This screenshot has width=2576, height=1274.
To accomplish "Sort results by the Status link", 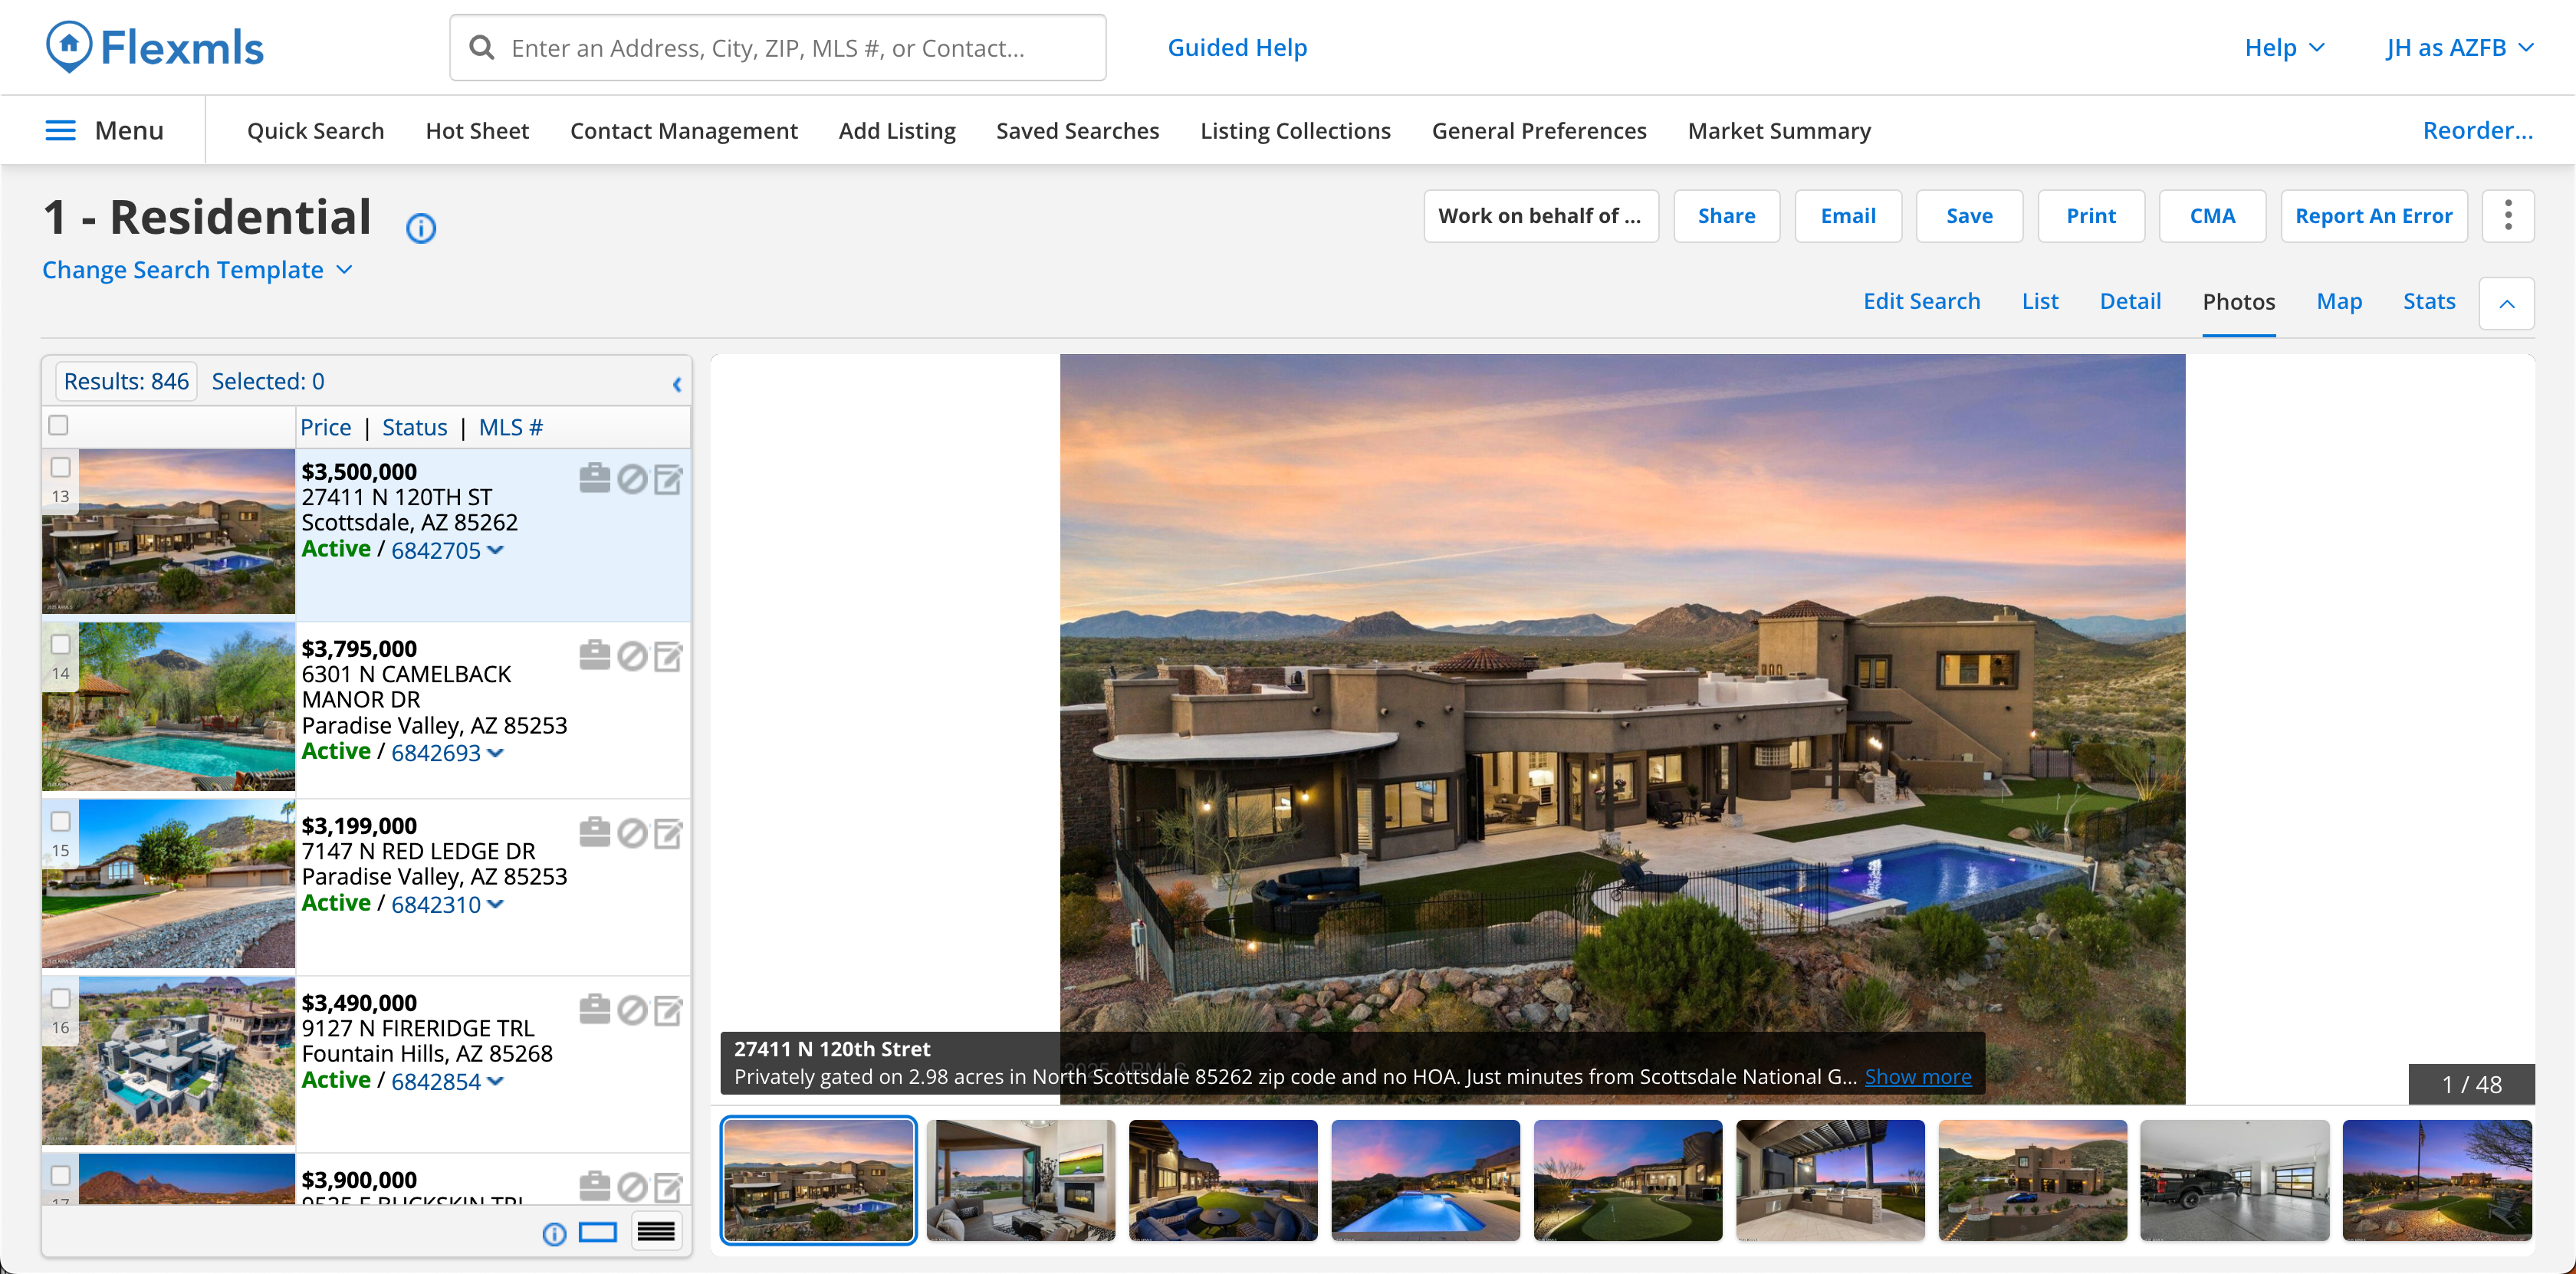I will (x=414, y=427).
